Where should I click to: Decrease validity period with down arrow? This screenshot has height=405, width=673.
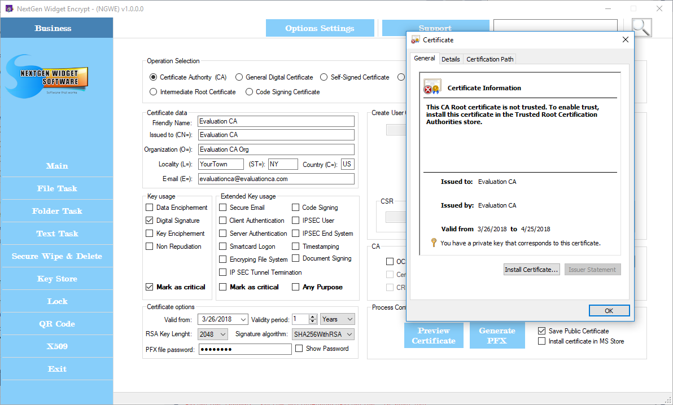(313, 322)
